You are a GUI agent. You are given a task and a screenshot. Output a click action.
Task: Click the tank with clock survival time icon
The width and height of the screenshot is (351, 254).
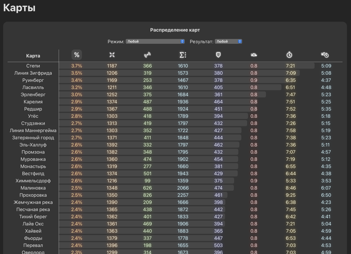pos(325,55)
